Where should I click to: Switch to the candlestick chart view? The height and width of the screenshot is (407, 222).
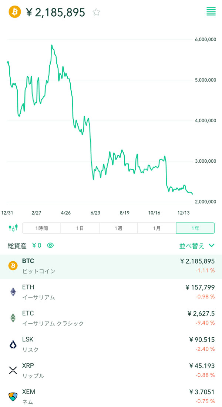13,228
